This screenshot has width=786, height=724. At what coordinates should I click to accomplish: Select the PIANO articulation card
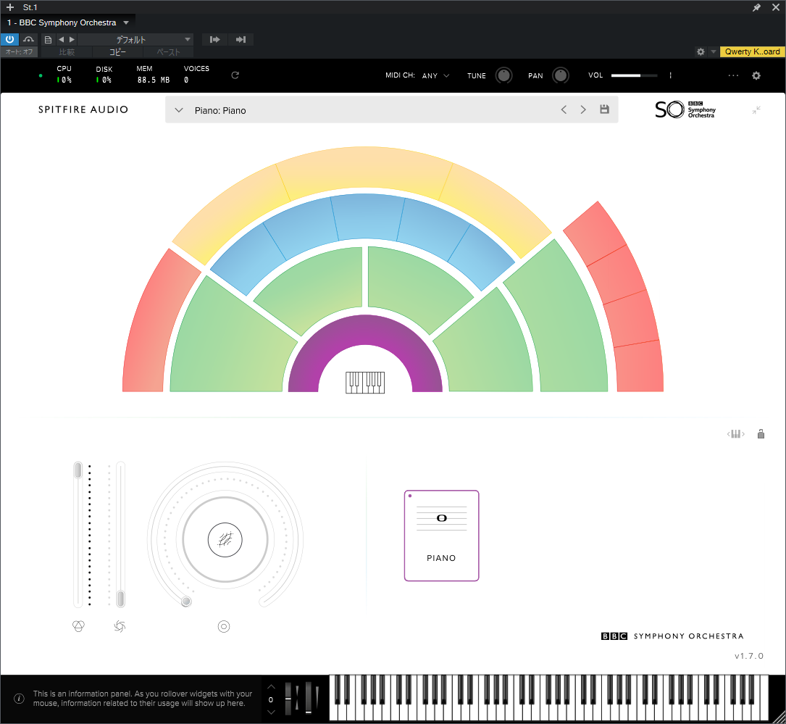442,536
